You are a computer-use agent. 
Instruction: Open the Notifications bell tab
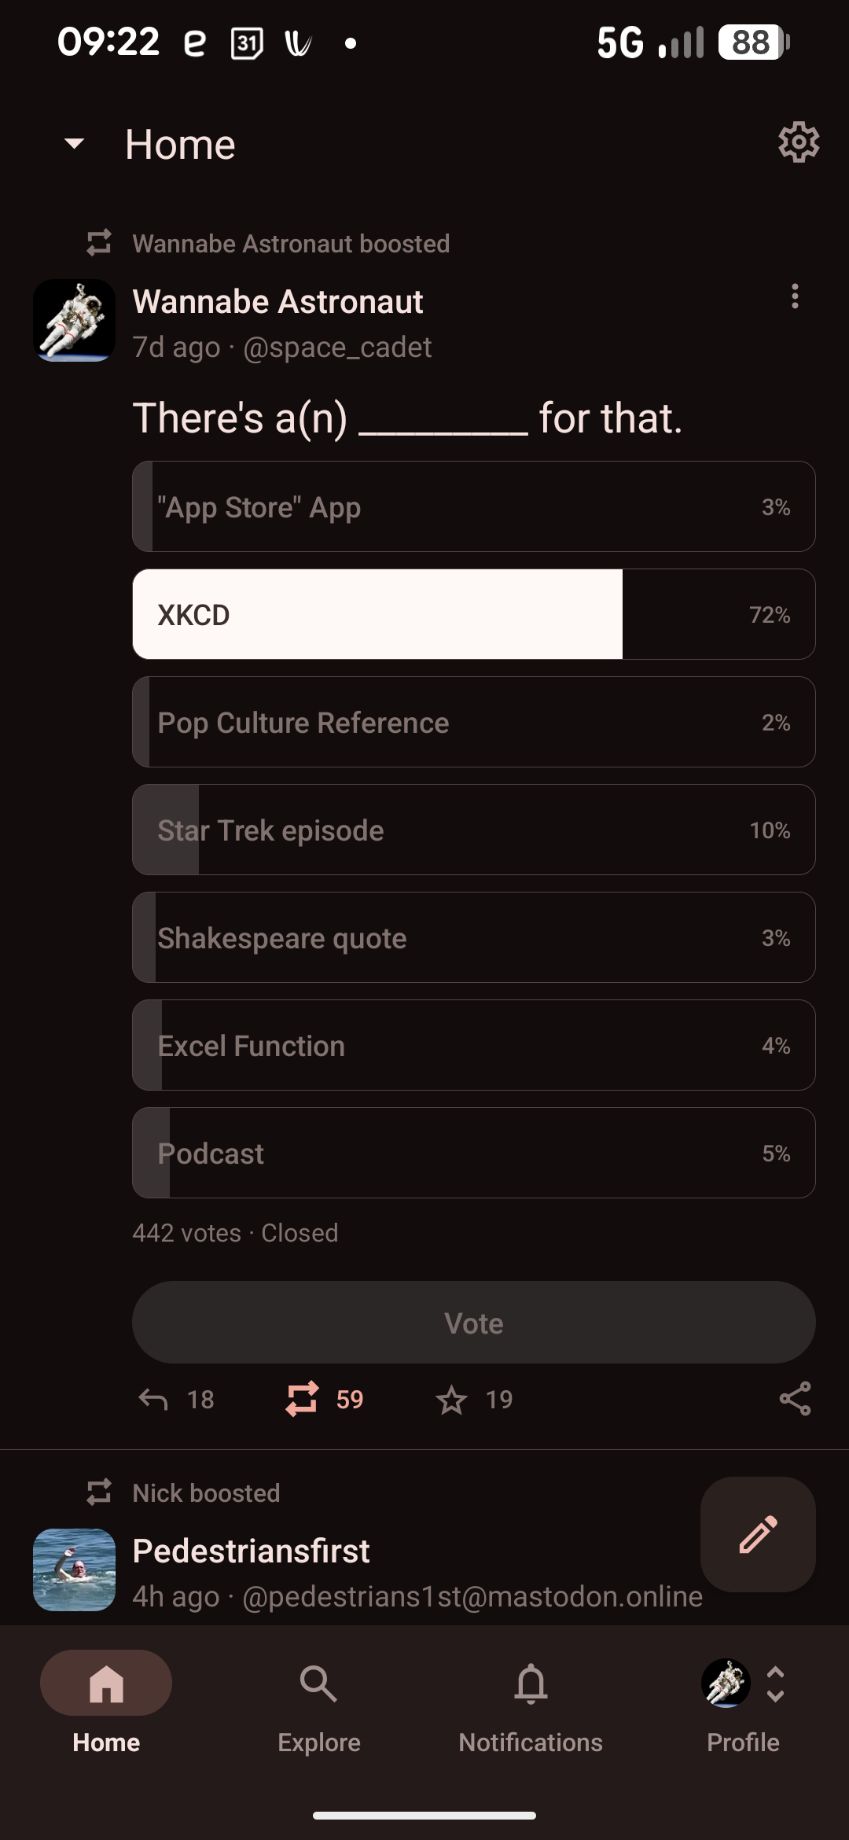pyautogui.click(x=531, y=1698)
